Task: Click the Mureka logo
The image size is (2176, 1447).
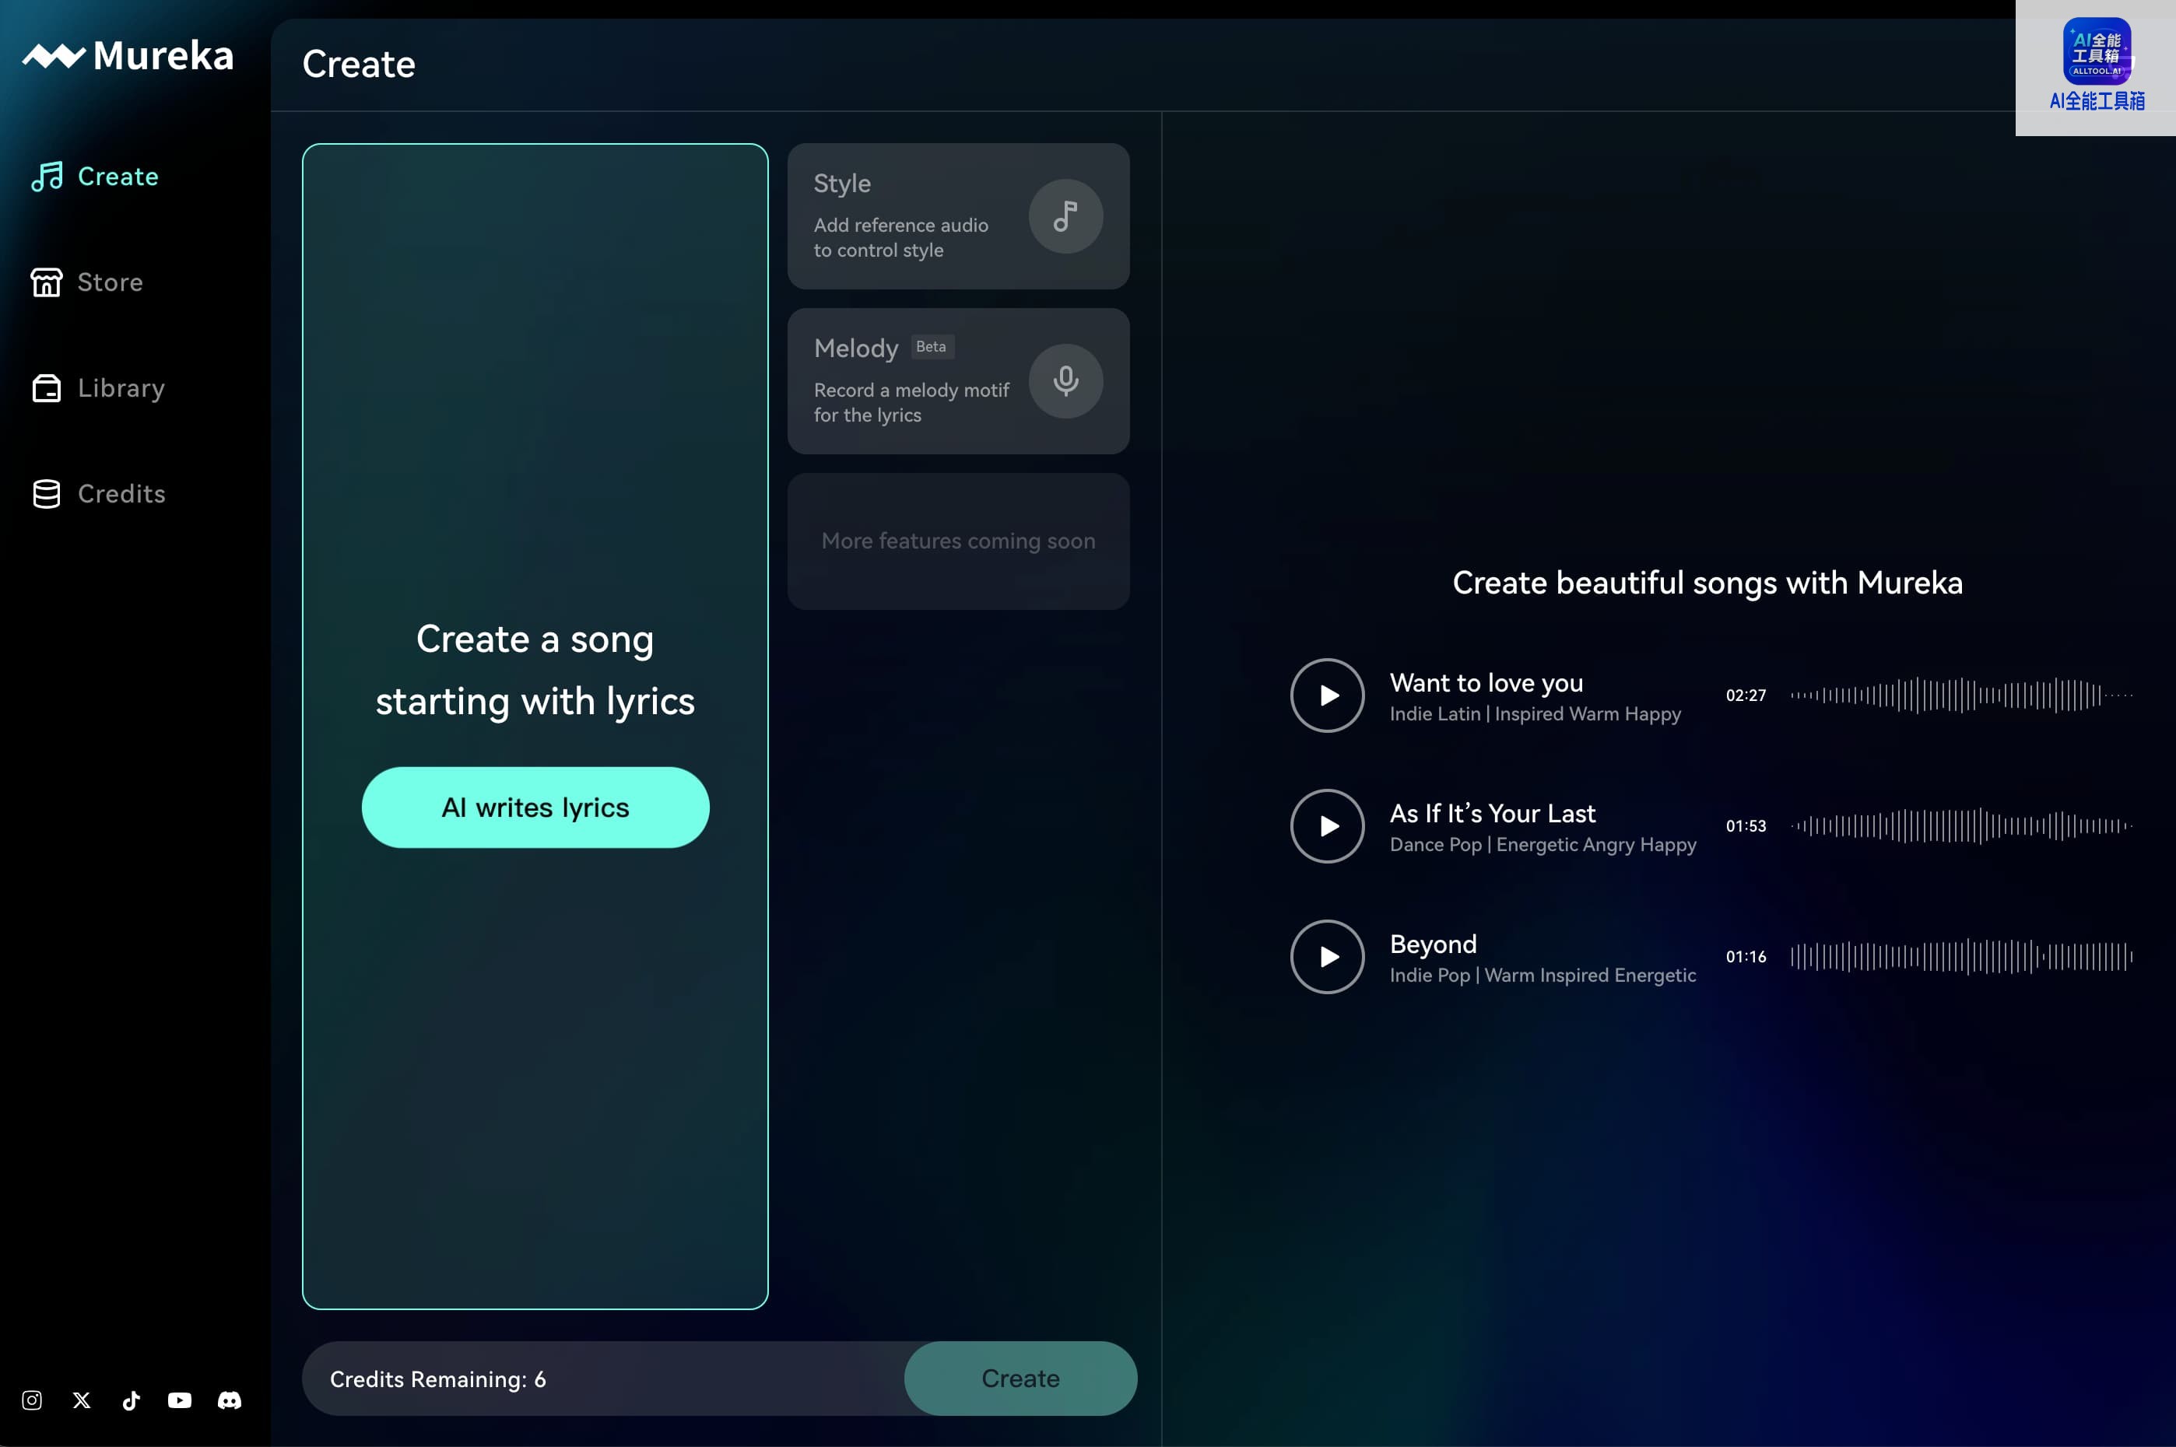Action: 128,56
